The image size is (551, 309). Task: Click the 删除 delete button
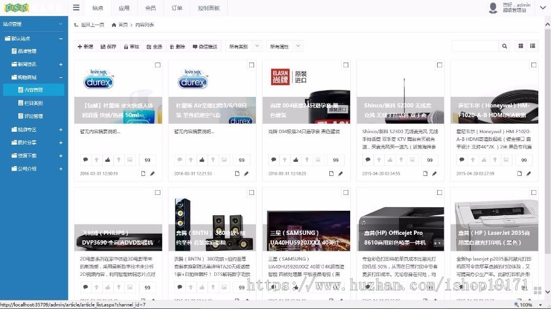point(177,47)
